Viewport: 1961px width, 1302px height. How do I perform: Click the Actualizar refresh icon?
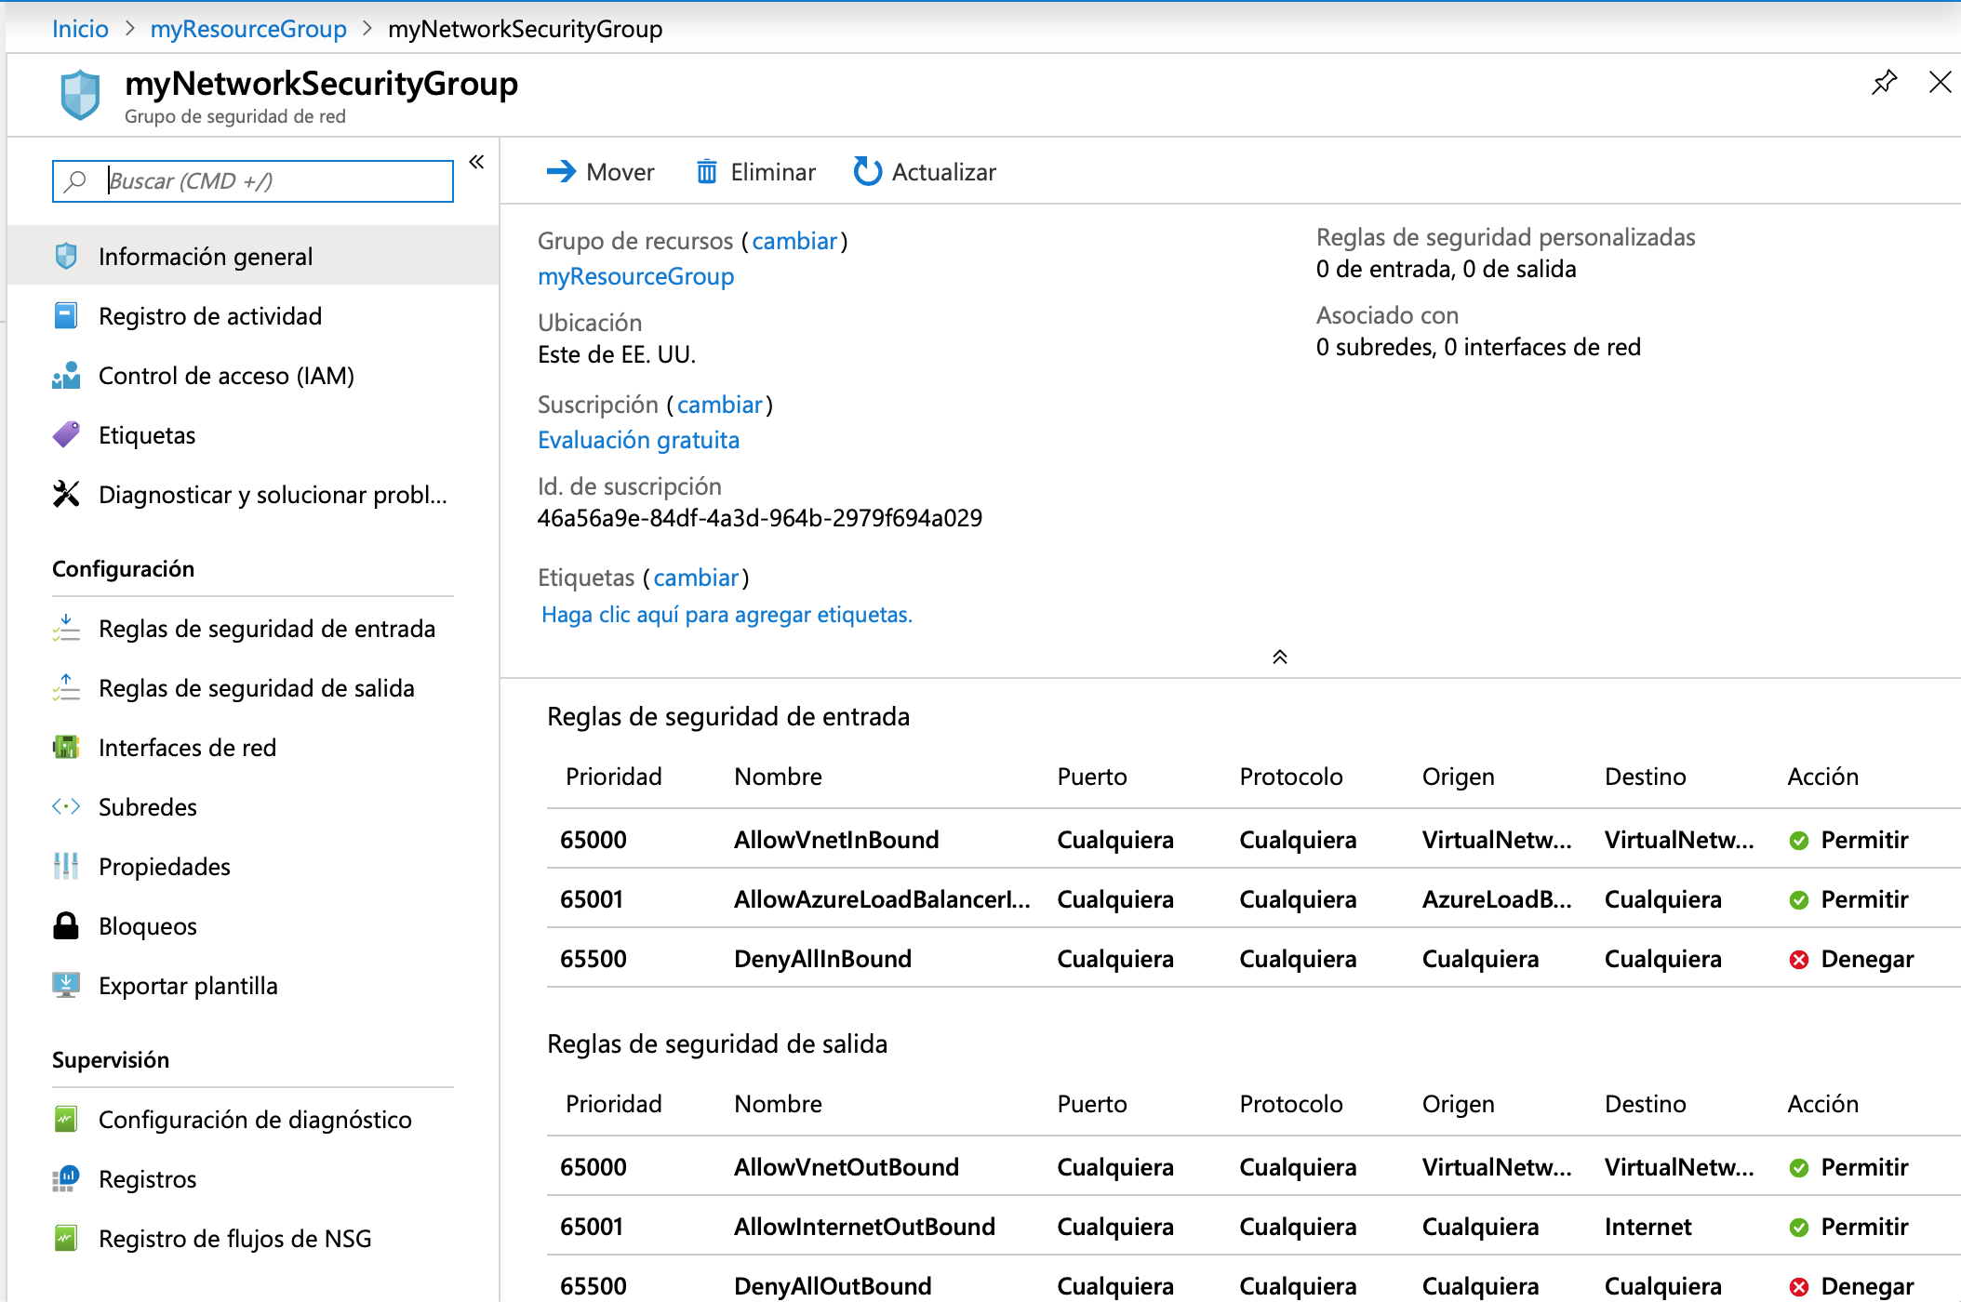(x=867, y=171)
